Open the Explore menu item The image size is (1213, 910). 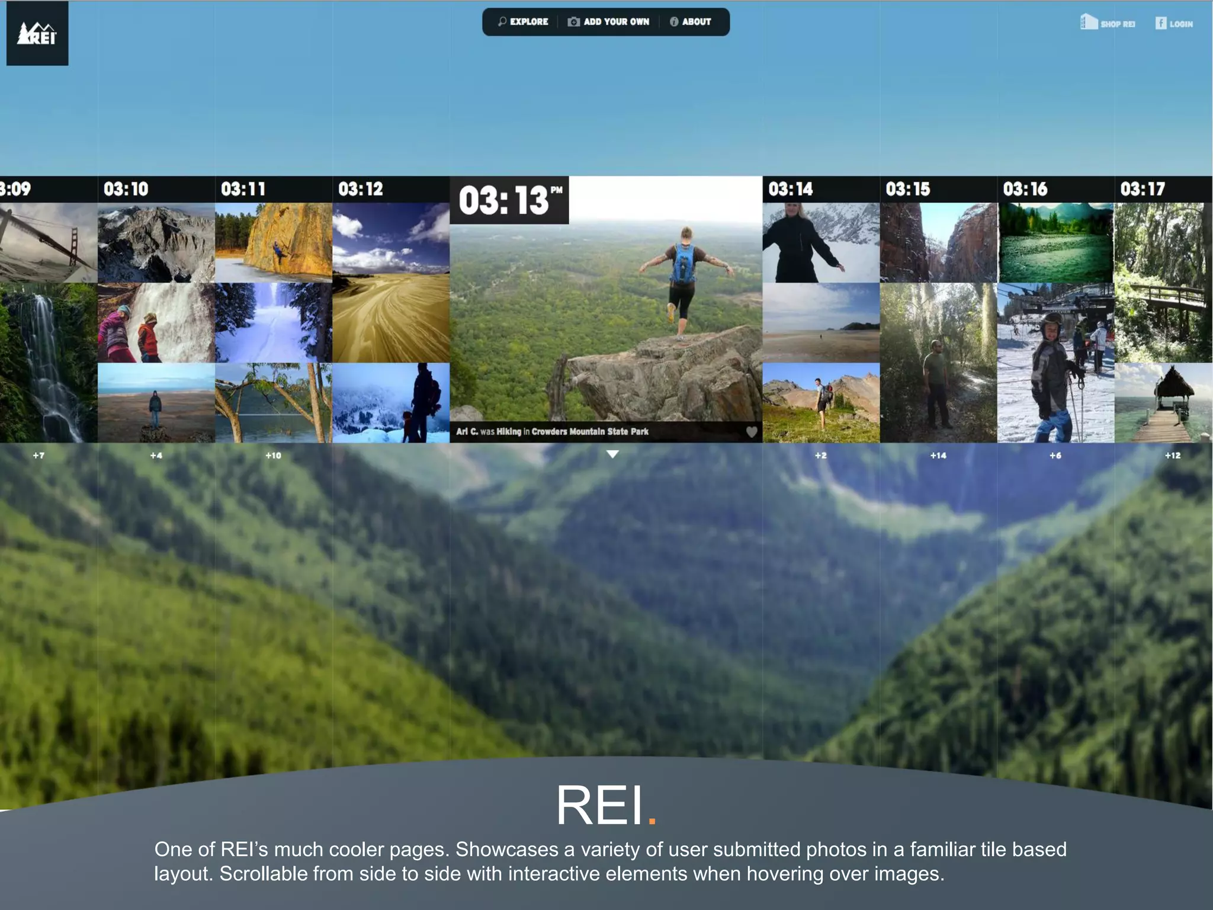pos(523,22)
